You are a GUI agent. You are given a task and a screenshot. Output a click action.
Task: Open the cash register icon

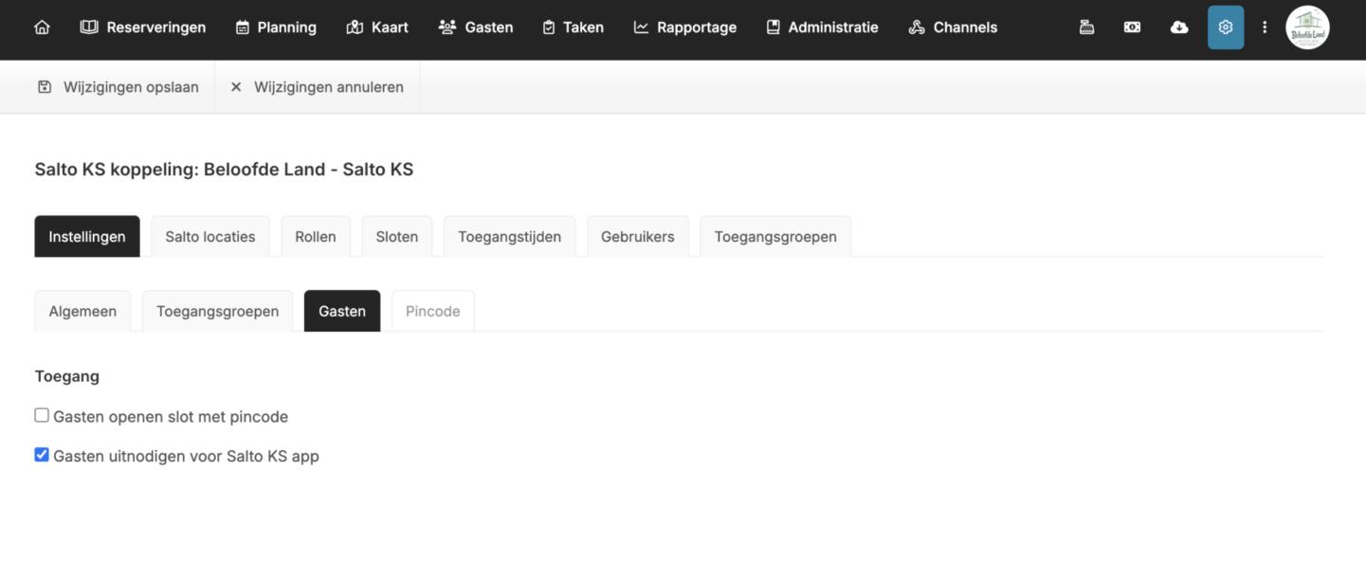point(1086,27)
